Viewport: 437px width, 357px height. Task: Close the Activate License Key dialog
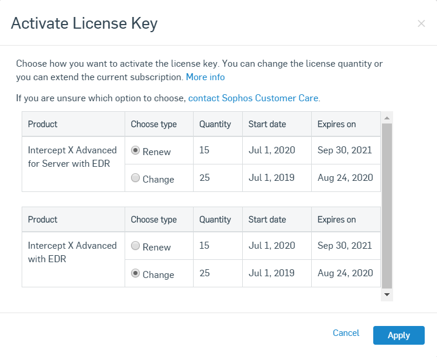click(421, 24)
